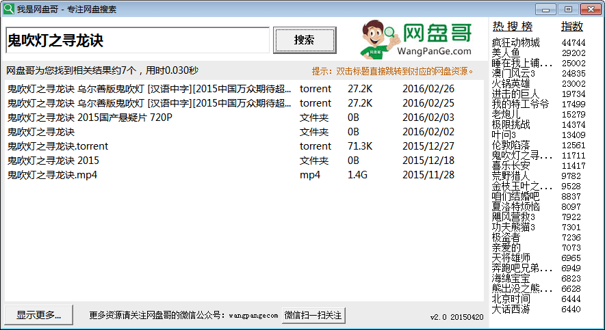Choose 喜乐长安 in hot searches
The width and height of the screenshot is (605, 330).
[511, 165]
